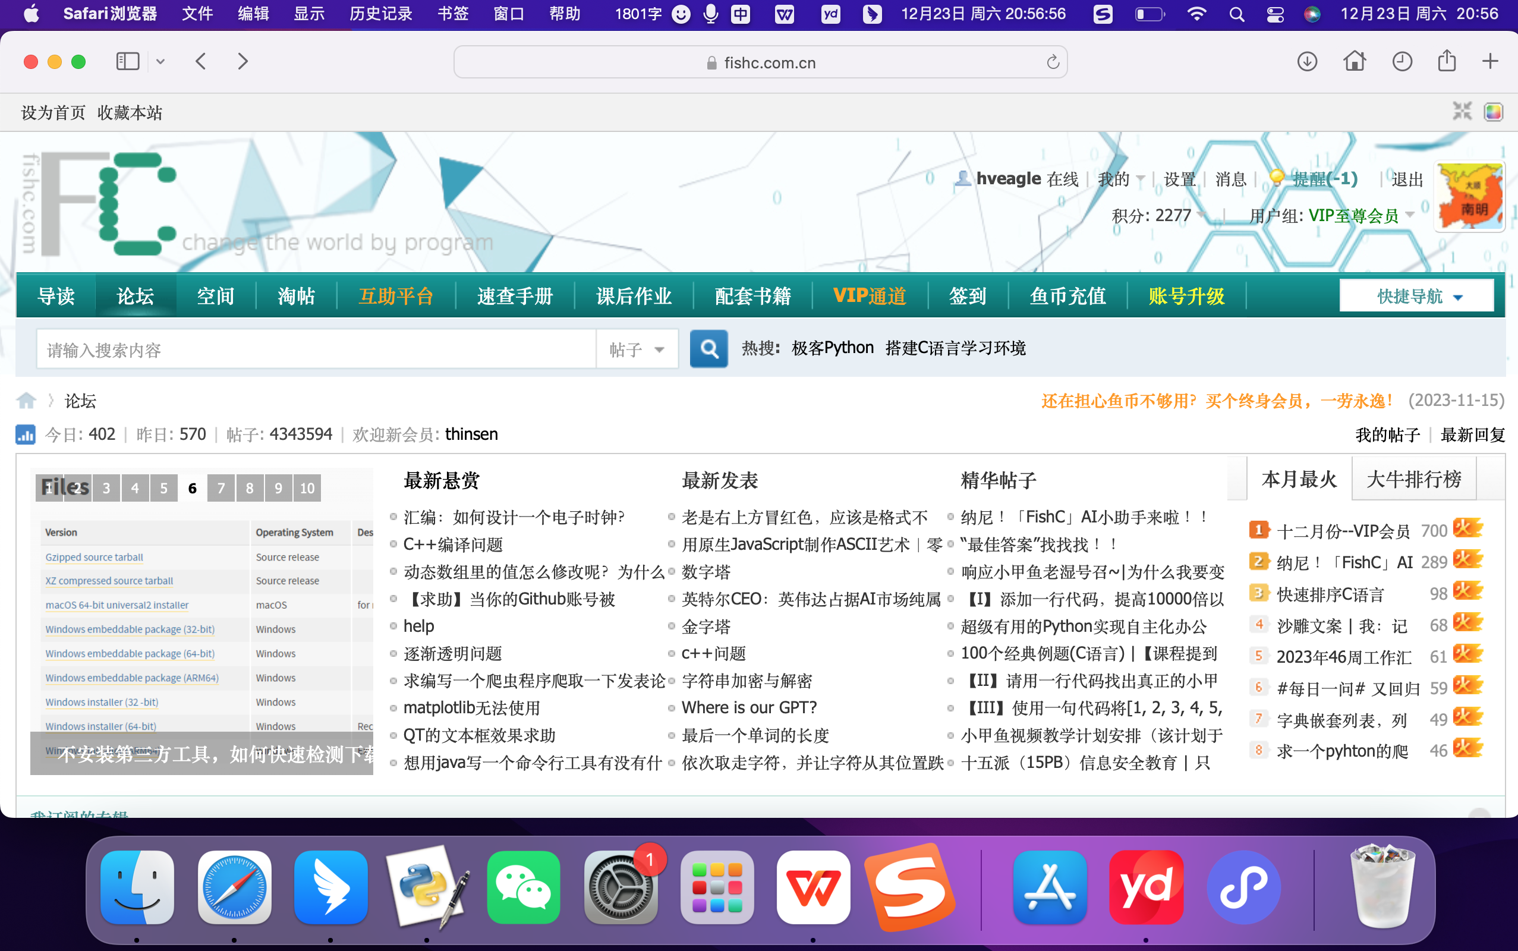Image resolution: width=1518 pixels, height=951 pixels.
Task: Toggle wide-screen view icon
Action: 1462,112
